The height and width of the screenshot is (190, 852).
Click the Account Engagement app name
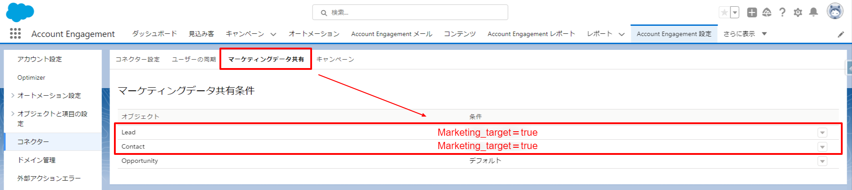pyautogui.click(x=73, y=34)
